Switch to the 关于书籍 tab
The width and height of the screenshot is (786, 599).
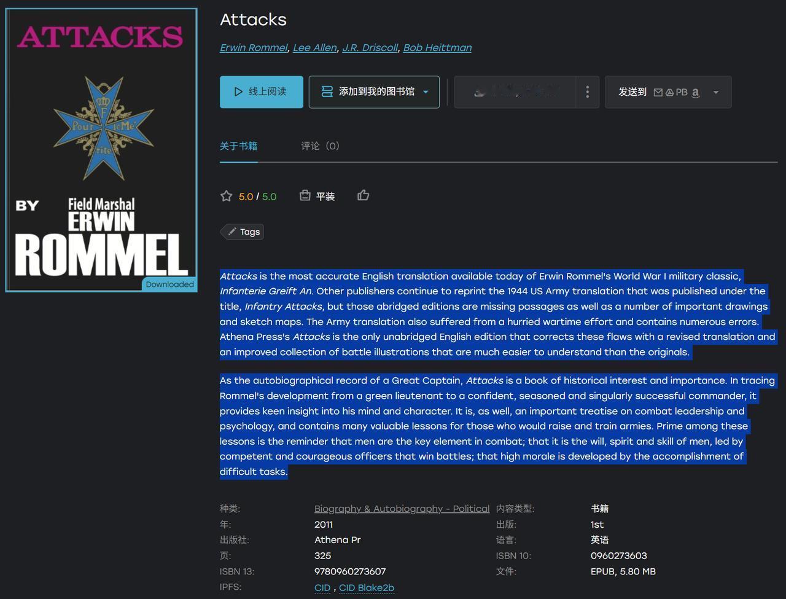pyautogui.click(x=238, y=146)
